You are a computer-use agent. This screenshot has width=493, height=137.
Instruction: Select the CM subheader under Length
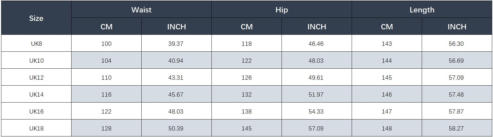coord(387,27)
